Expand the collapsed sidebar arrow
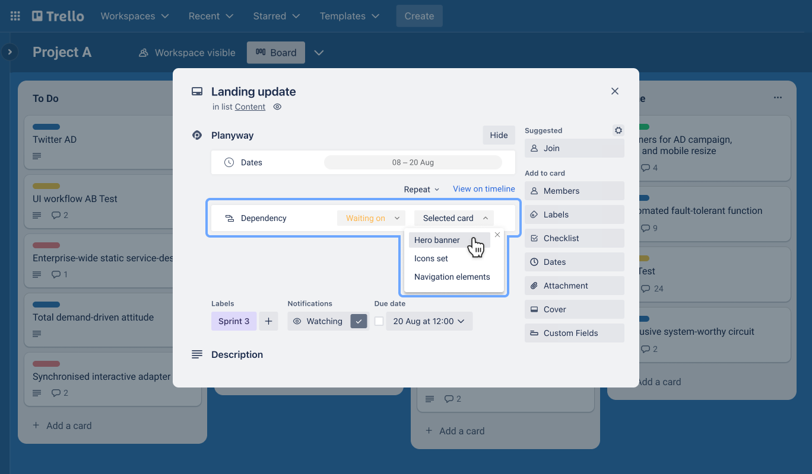The height and width of the screenshot is (474, 812). tap(9, 52)
